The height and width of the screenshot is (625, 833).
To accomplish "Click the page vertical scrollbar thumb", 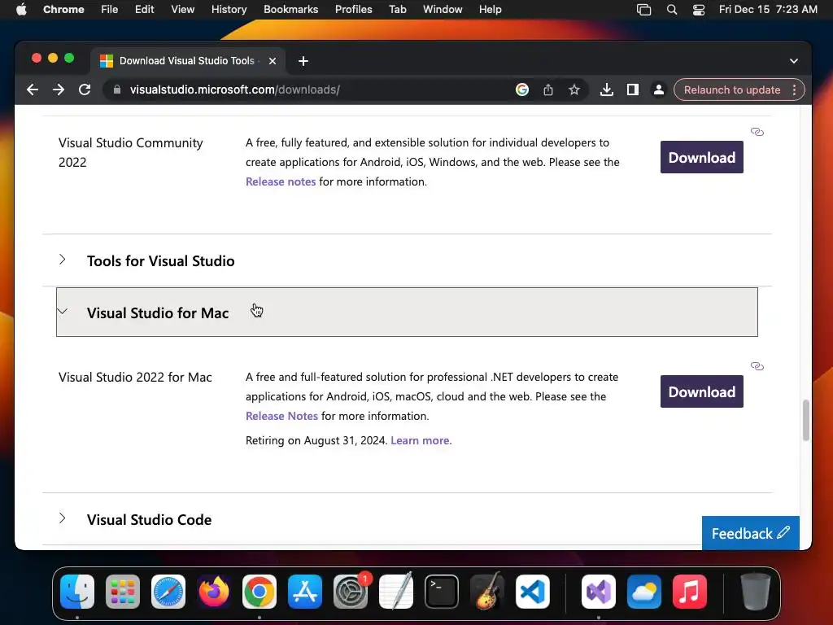I will [x=806, y=421].
